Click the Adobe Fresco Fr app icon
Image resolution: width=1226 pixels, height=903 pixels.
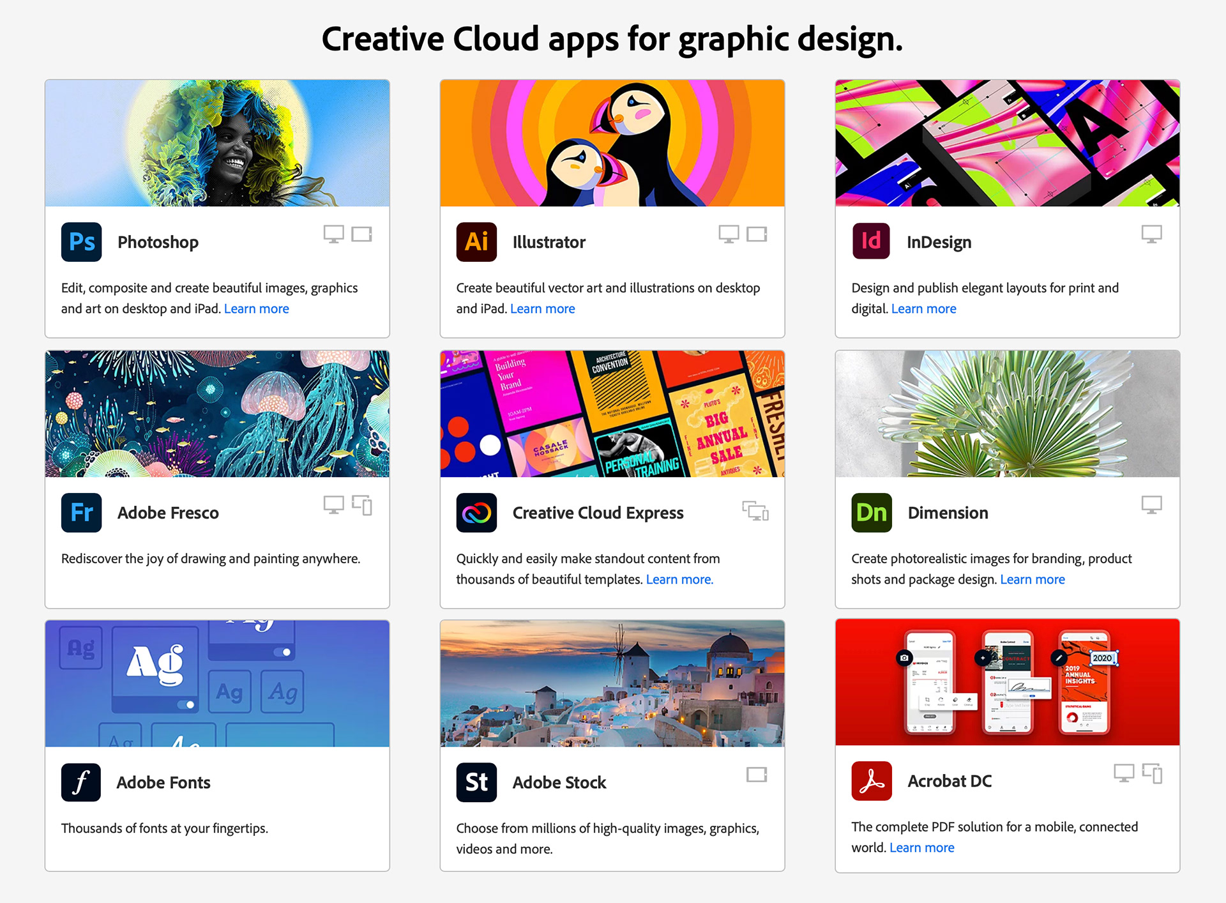click(x=81, y=513)
